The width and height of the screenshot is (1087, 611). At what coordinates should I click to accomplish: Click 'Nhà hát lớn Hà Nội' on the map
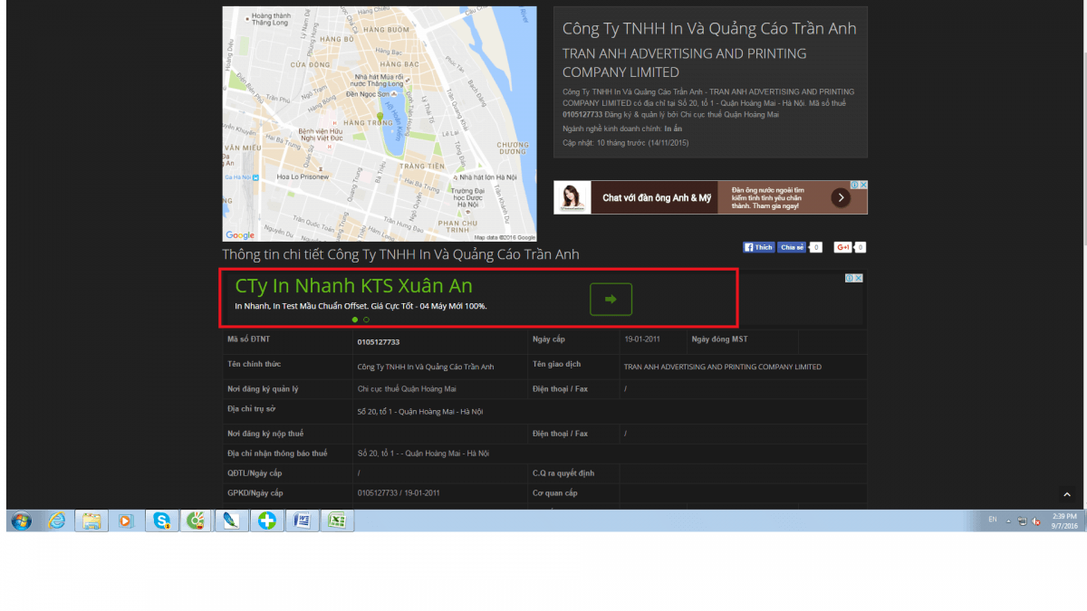click(486, 177)
